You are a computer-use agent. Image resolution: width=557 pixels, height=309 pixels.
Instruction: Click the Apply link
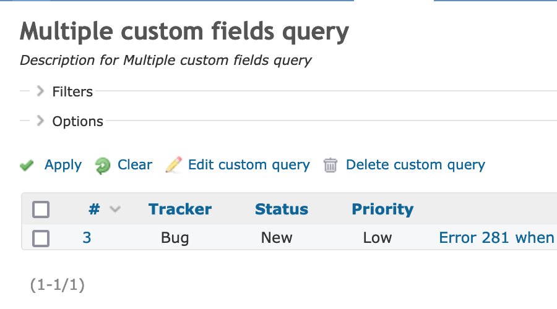coord(63,166)
